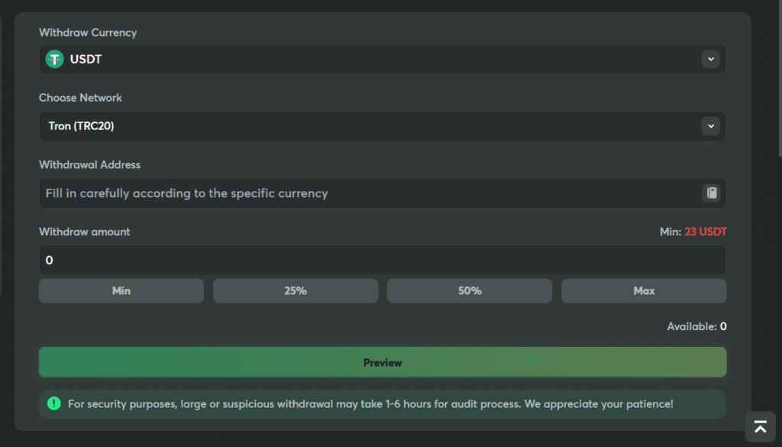
Task: Click the security audit notice banner
Action: [383, 403]
